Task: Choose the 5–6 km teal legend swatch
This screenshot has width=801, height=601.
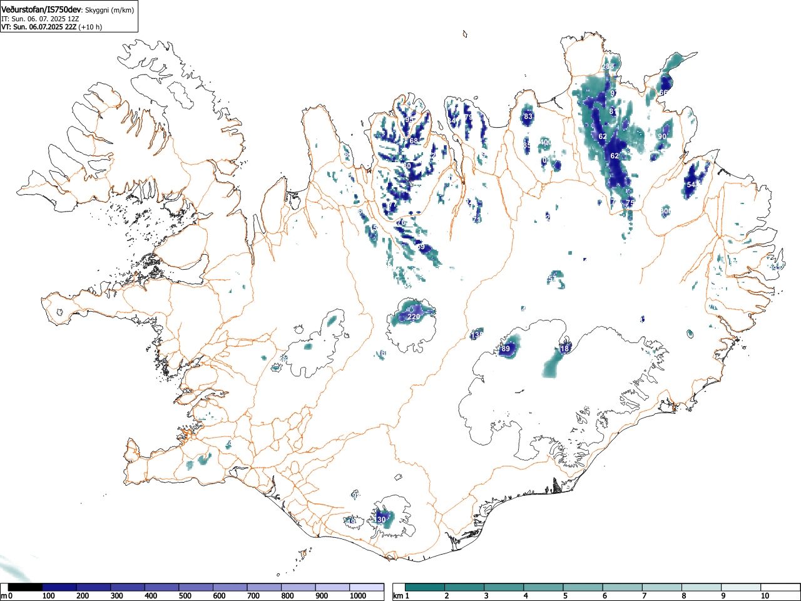Action: tap(583, 587)
